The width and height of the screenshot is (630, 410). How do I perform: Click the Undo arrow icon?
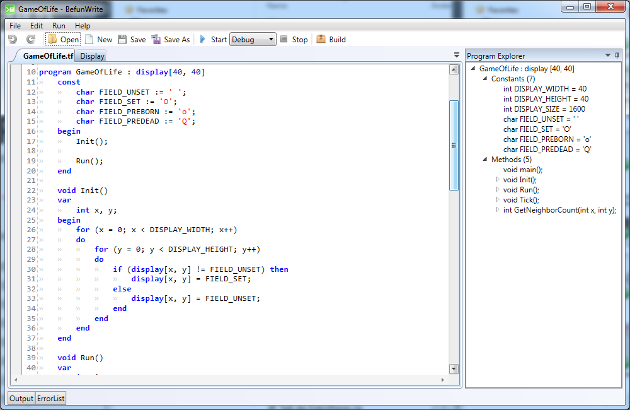click(13, 39)
